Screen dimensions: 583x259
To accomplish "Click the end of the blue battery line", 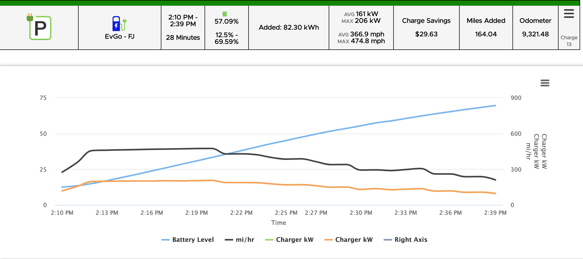I will click(x=495, y=106).
